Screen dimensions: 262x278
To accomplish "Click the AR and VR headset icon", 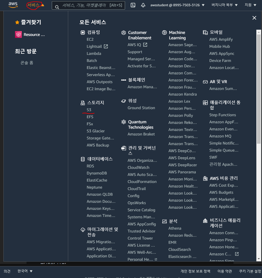I will coord(205,82).
